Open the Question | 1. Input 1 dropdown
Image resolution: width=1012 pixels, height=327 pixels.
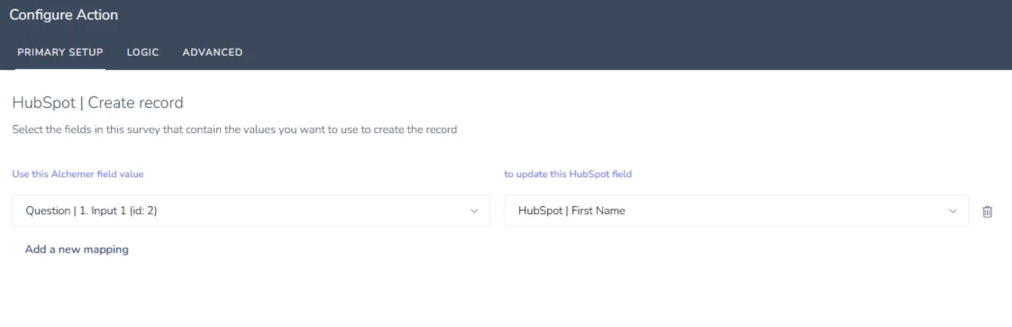(251, 211)
